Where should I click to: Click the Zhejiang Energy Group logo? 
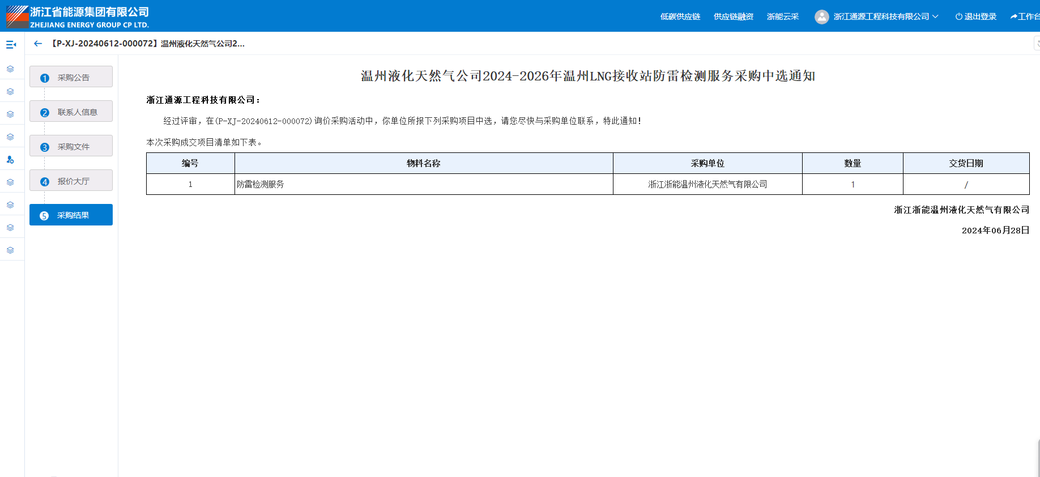pyautogui.click(x=17, y=16)
